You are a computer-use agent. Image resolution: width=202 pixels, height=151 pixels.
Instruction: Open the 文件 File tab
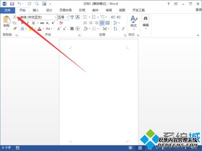8,10
